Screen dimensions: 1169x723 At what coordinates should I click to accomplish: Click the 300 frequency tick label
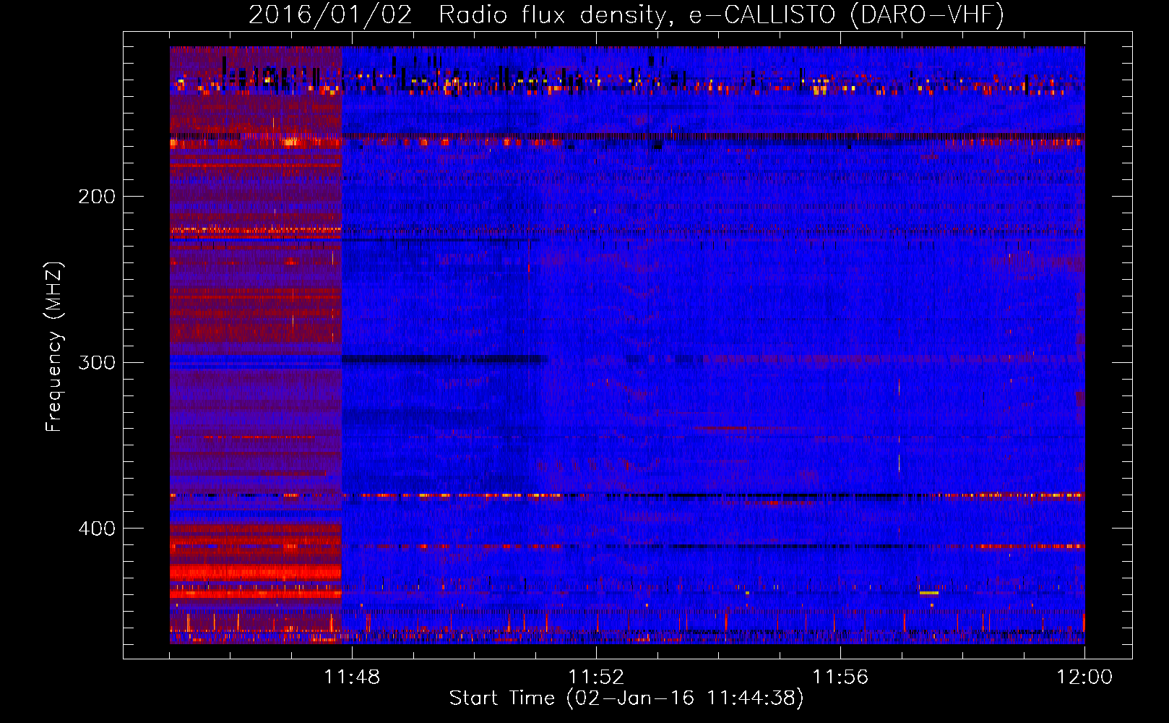pyautogui.click(x=97, y=362)
